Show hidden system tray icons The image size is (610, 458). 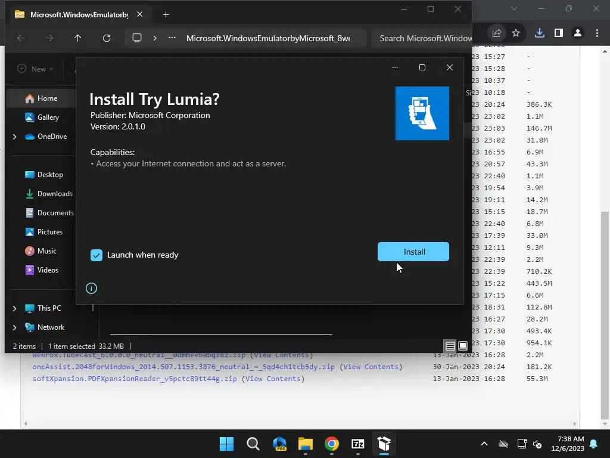(x=484, y=444)
